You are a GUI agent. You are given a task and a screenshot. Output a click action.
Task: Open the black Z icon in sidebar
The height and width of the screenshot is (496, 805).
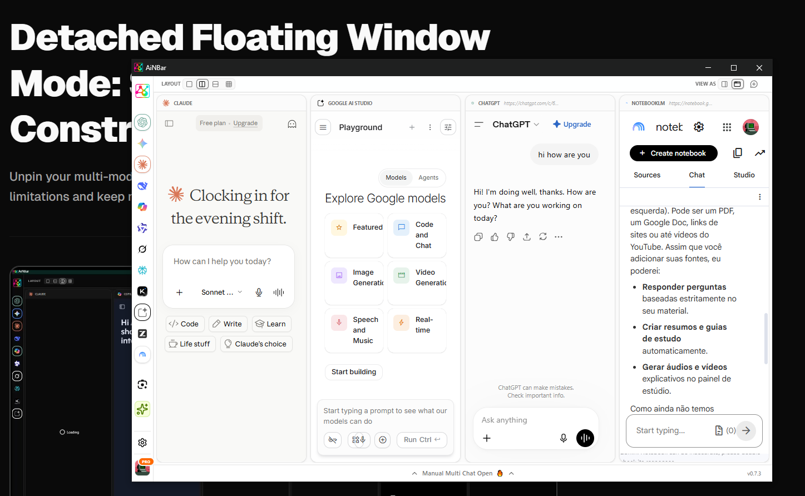(142, 334)
